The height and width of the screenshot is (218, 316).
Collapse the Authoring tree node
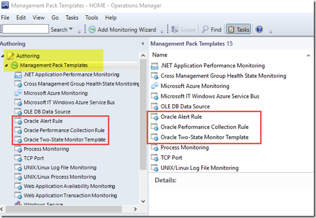[x=2, y=56]
